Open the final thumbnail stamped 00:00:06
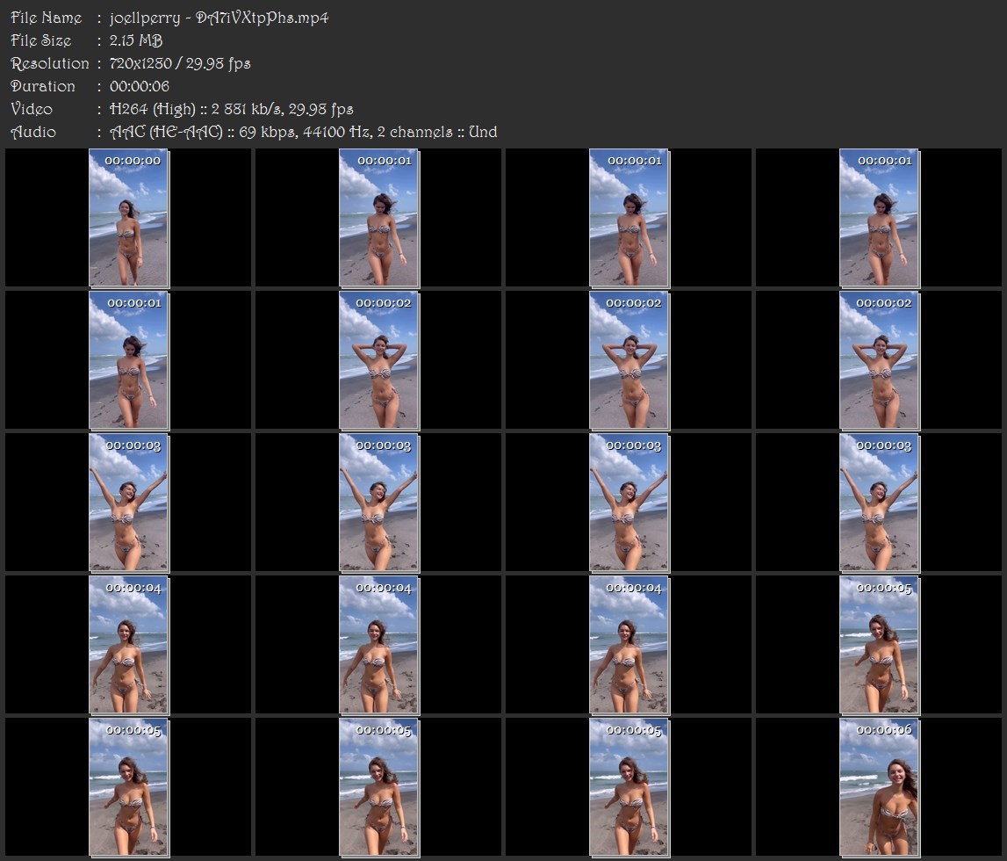Image resolution: width=1007 pixels, height=861 pixels. [x=880, y=788]
